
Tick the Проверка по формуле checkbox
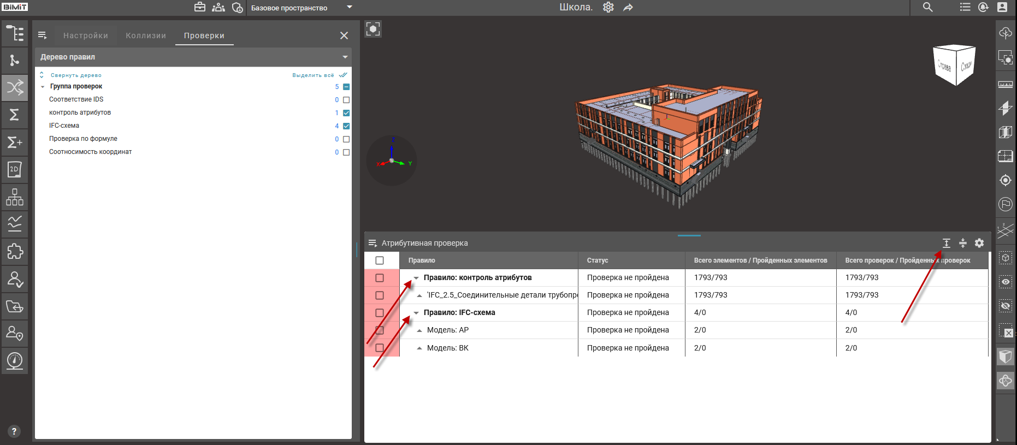click(x=346, y=139)
